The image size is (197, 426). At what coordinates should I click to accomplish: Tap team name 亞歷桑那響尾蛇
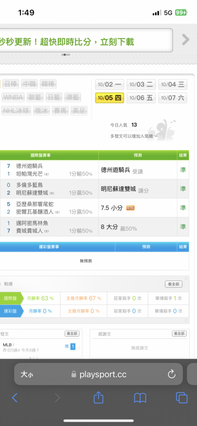click(x=35, y=204)
